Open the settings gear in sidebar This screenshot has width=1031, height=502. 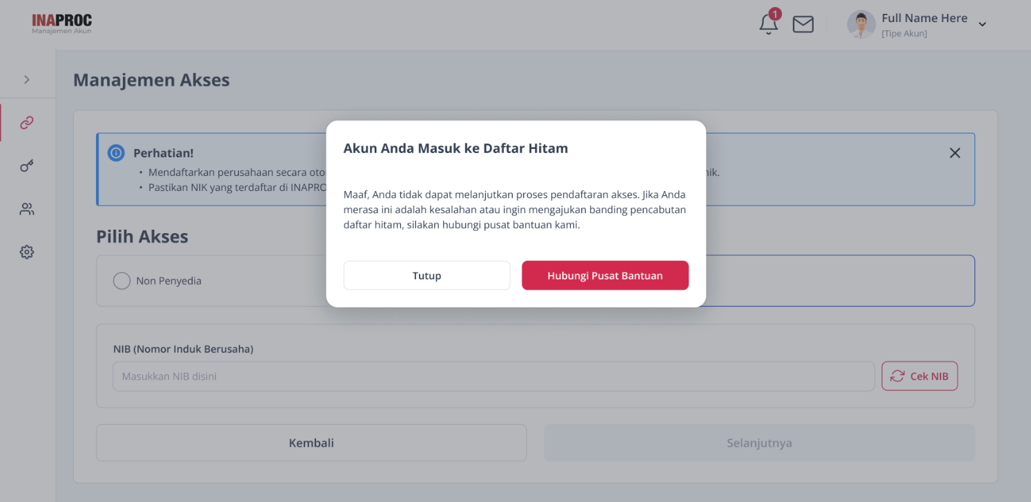27,252
